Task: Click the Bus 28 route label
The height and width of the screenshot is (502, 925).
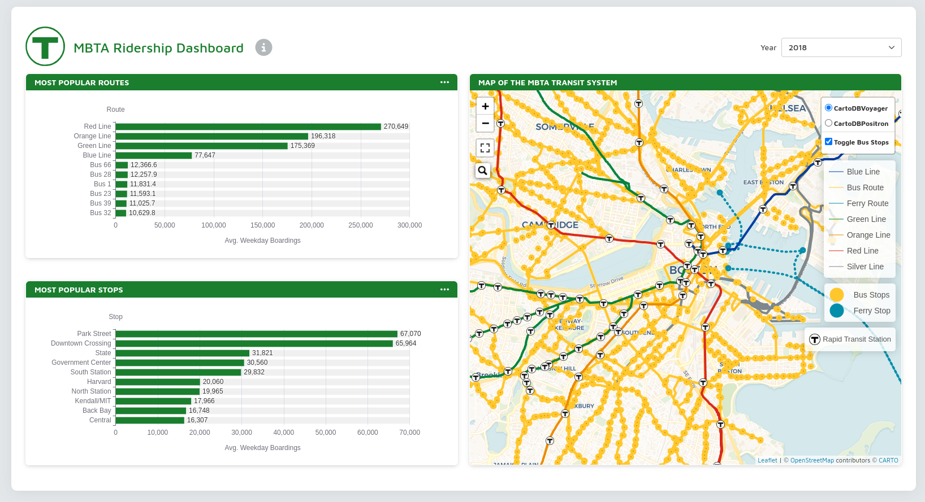Action: click(101, 174)
